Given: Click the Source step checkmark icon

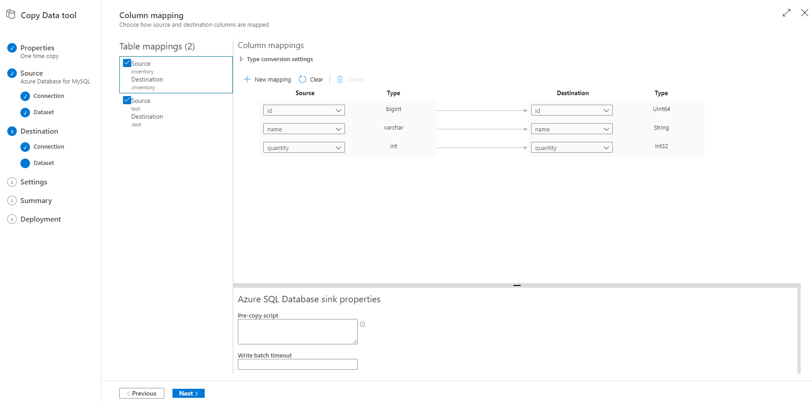Looking at the screenshot, I should coord(12,73).
